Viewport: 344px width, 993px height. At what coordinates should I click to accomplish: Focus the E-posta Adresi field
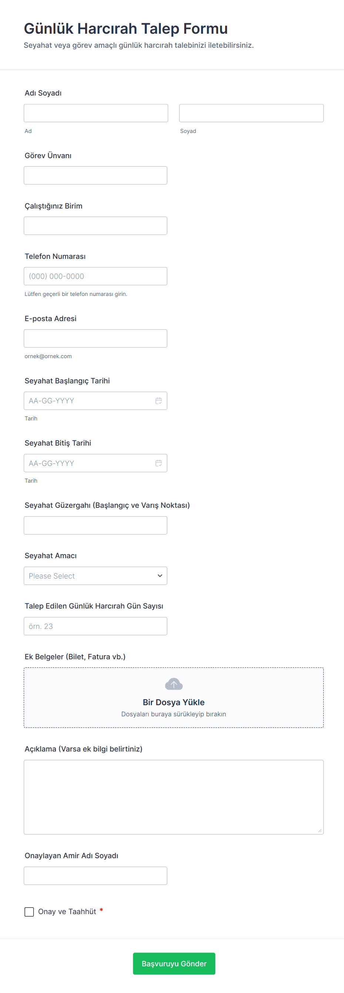pos(95,338)
